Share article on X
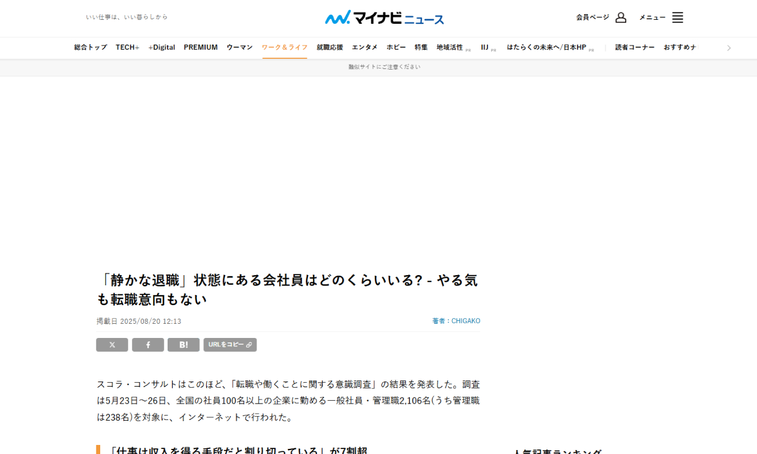This screenshot has width=757, height=454. [112, 345]
